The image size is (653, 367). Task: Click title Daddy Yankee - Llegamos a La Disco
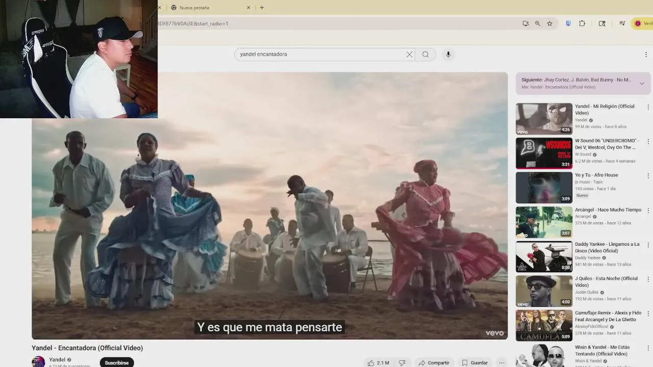[x=607, y=247]
